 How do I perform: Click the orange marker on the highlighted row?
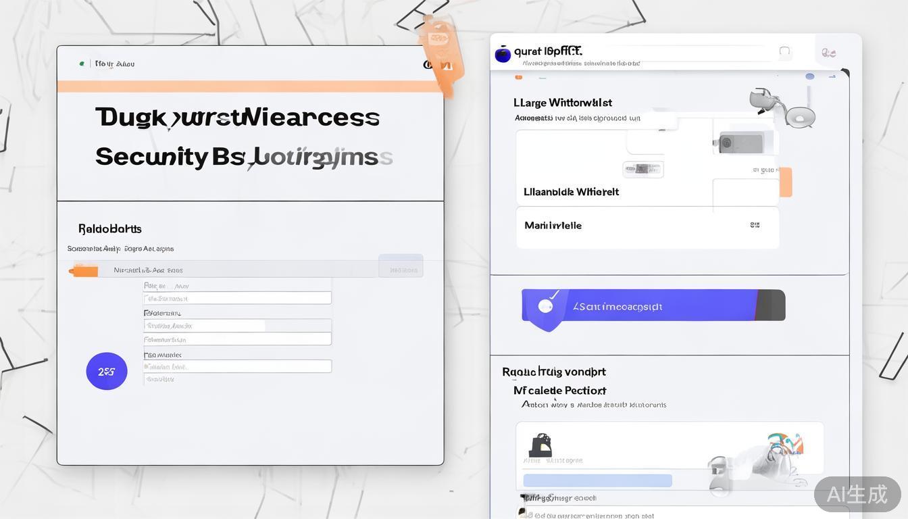[x=84, y=271]
